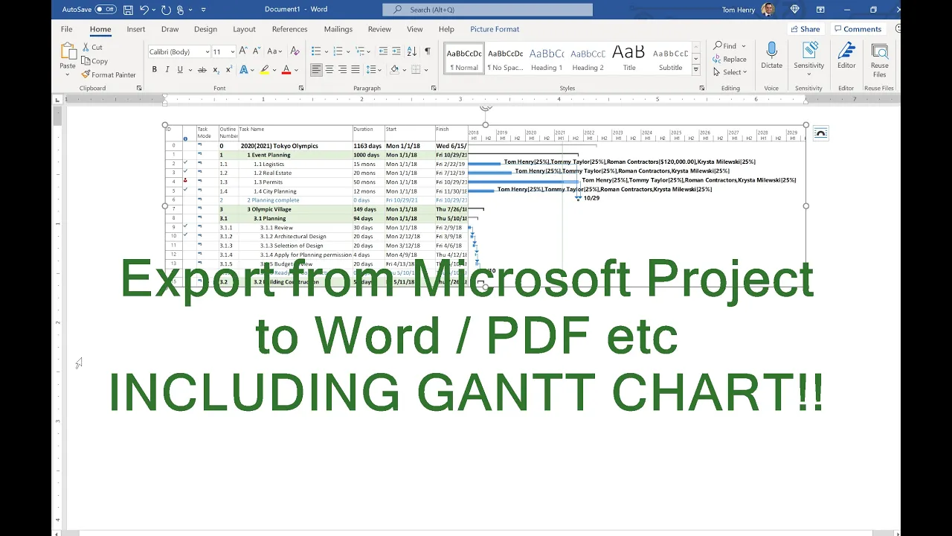Undo the last action

[x=144, y=10]
